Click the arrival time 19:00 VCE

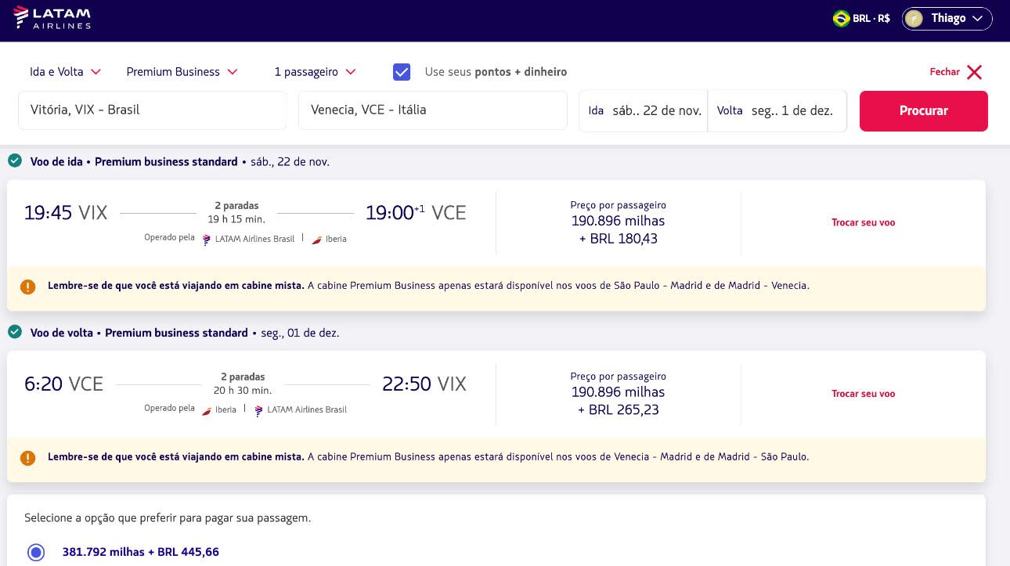click(x=416, y=213)
